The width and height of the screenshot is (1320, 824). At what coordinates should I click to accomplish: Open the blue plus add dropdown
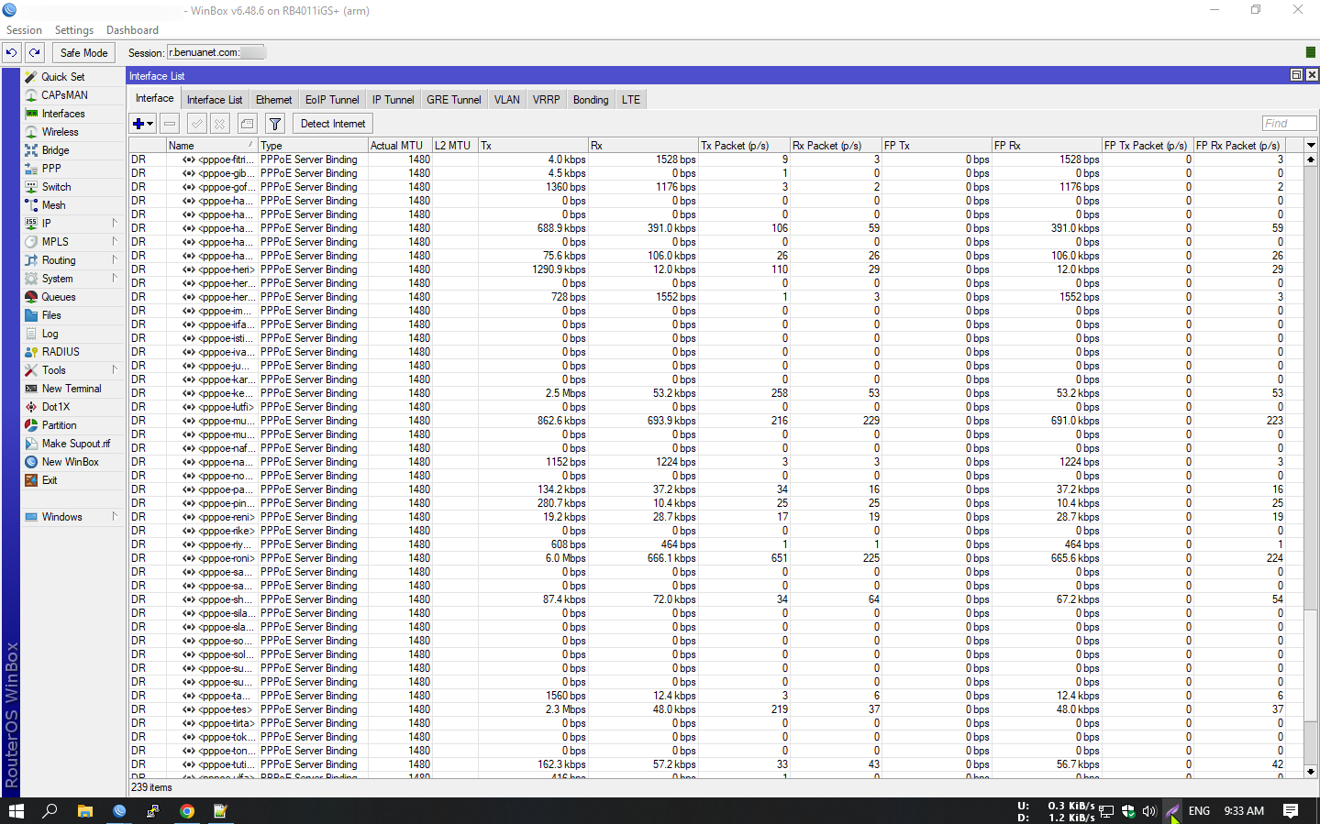point(142,124)
